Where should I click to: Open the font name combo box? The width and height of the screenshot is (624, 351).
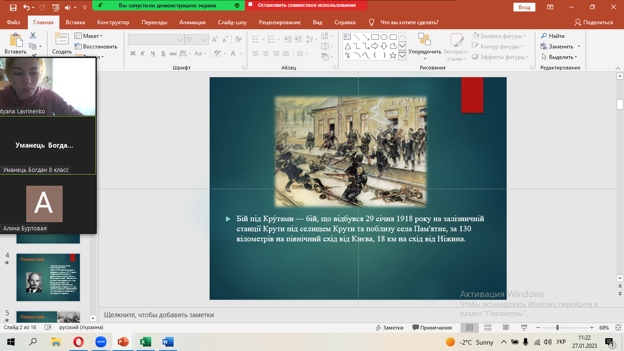(156, 40)
